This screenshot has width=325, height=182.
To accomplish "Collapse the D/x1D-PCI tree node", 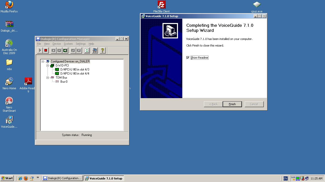I will (47, 65).
